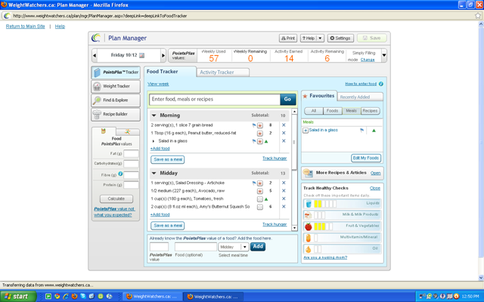Toggle favourite star for Amy's Butternut Squash

pyautogui.click(x=260, y=207)
